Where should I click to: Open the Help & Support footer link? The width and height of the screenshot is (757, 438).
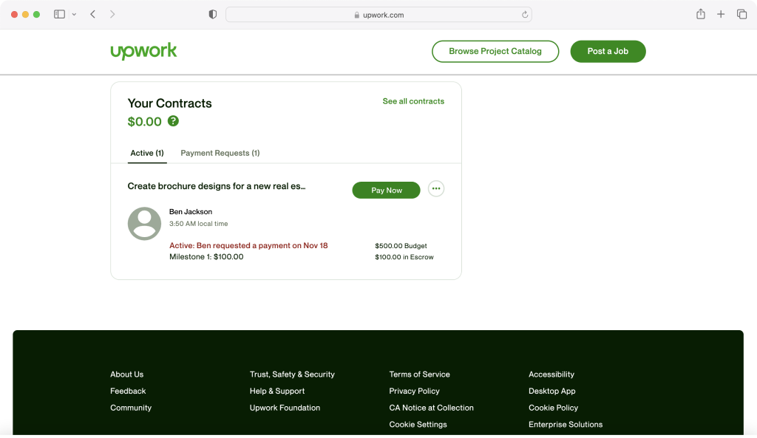[277, 391]
